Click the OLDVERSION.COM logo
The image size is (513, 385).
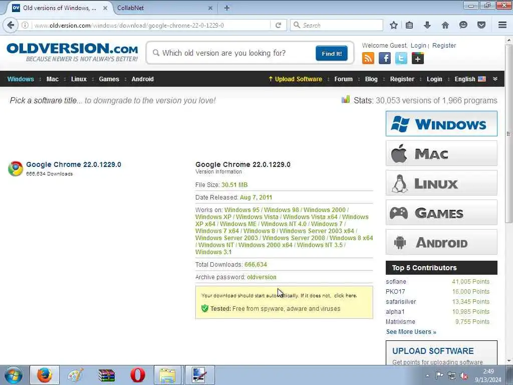tap(72, 52)
